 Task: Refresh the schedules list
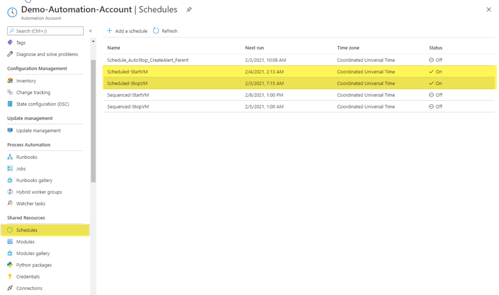coord(165,30)
